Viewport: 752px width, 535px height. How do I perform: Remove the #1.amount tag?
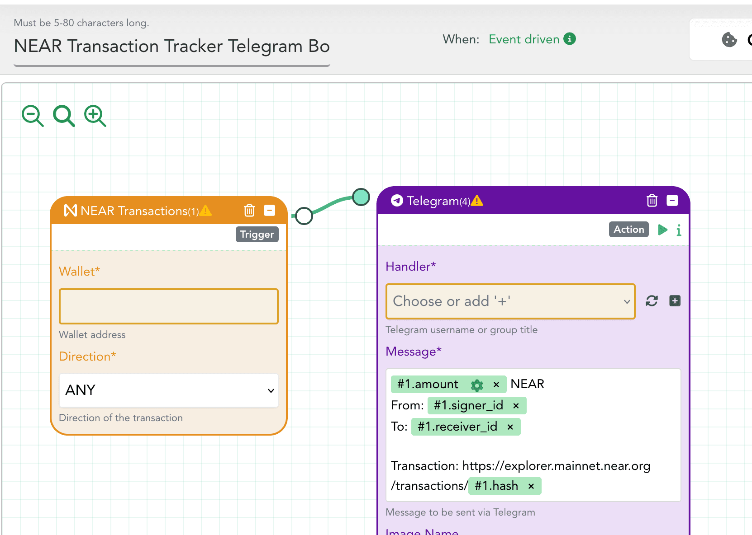click(496, 385)
